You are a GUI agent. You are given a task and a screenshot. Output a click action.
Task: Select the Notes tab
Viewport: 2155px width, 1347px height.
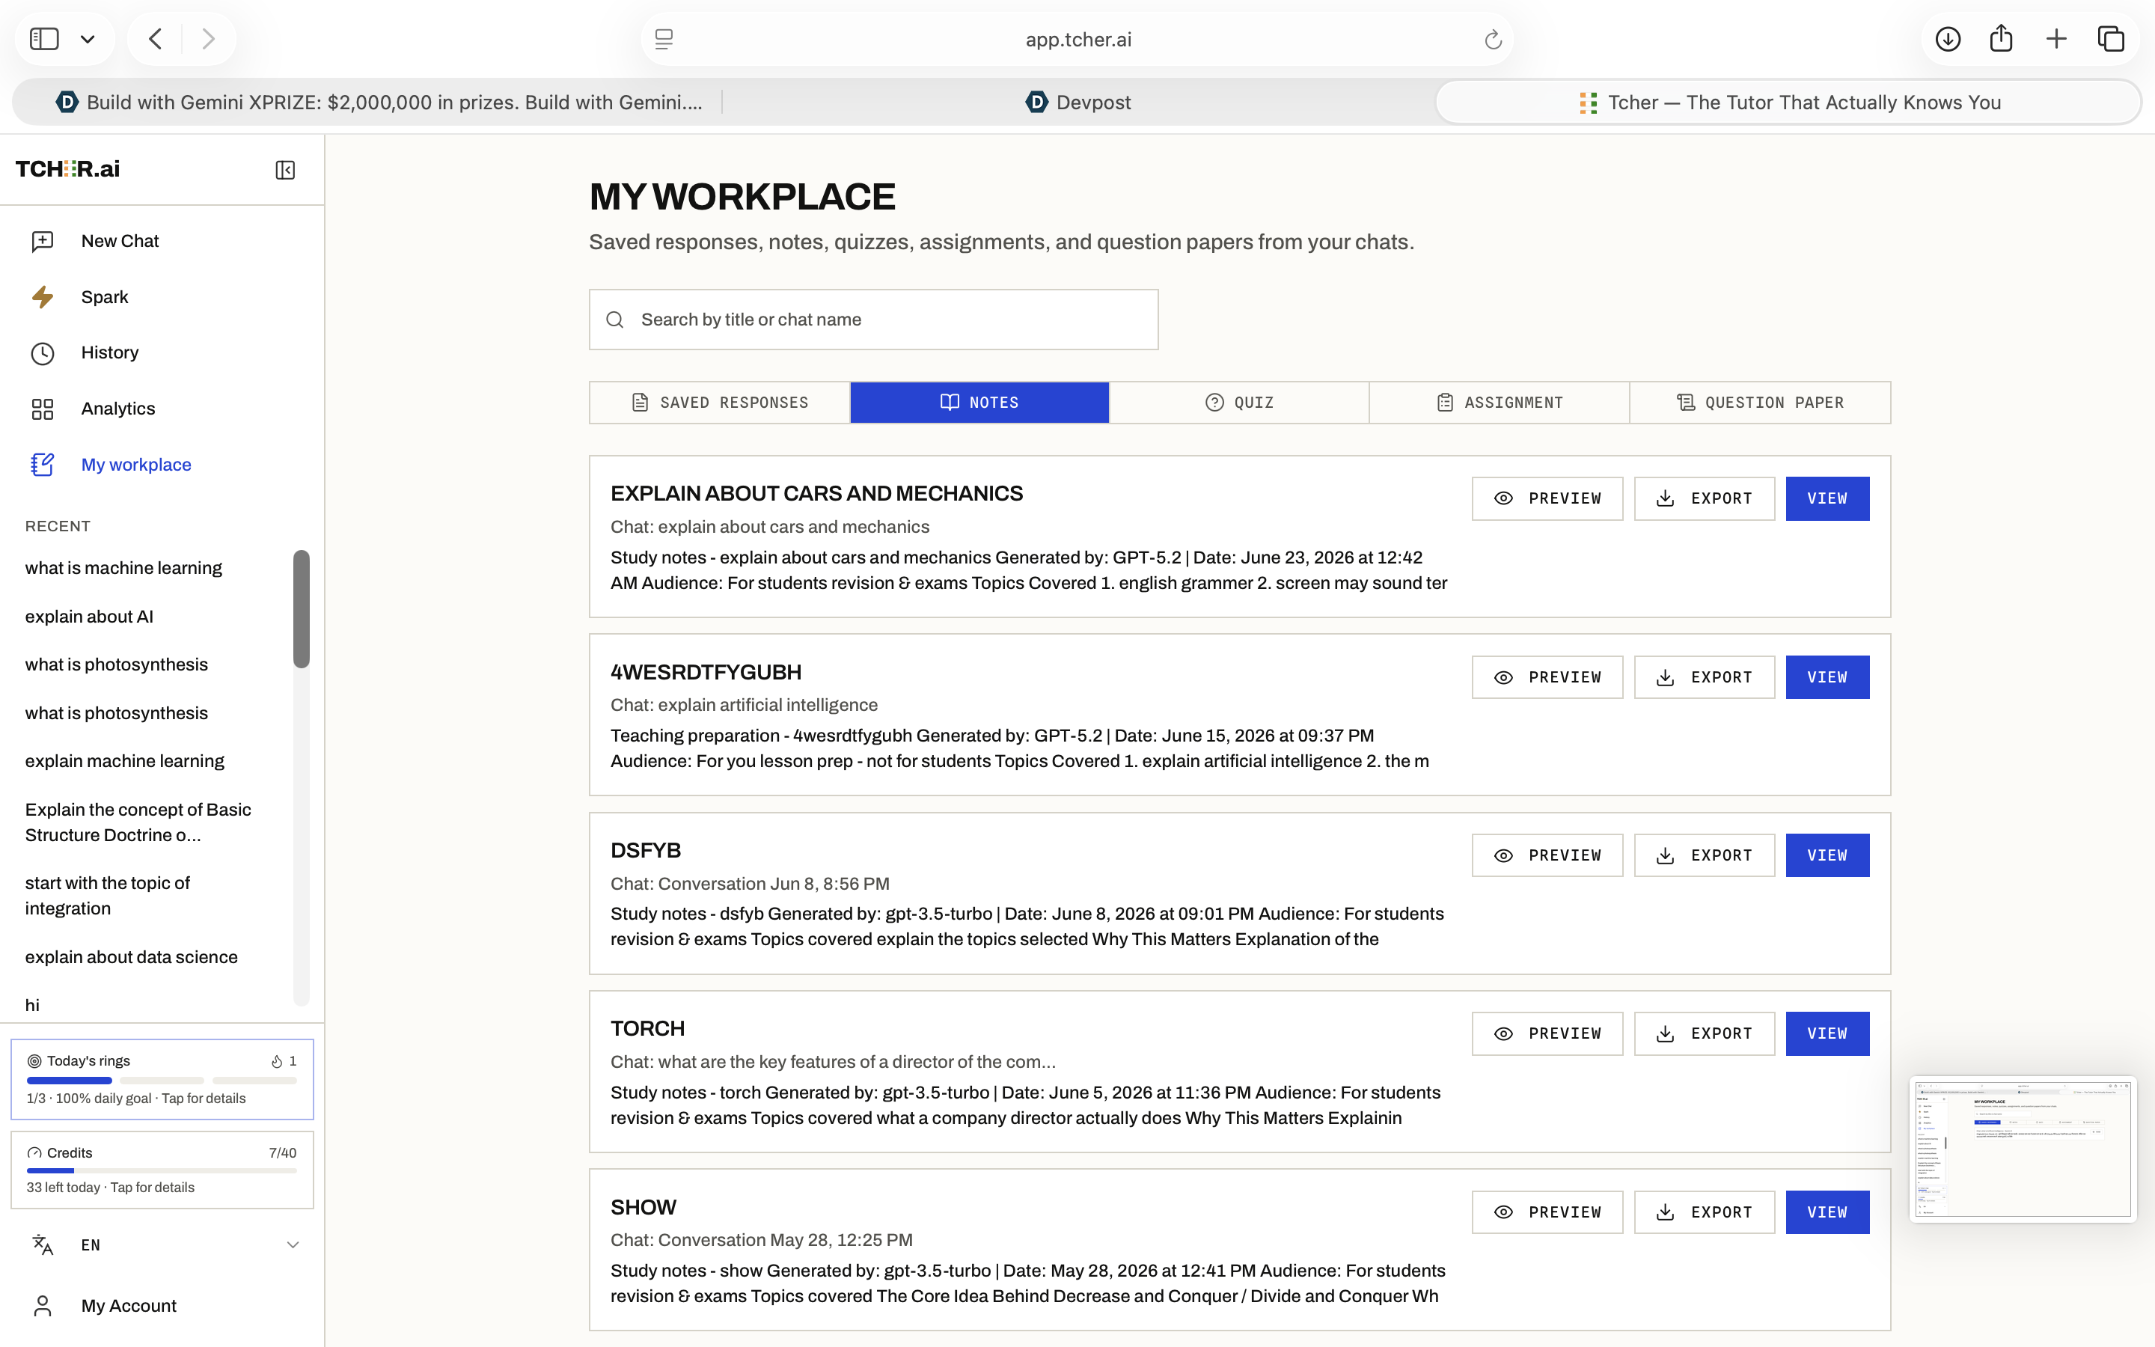pyautogui.click(x=979, y=403)
